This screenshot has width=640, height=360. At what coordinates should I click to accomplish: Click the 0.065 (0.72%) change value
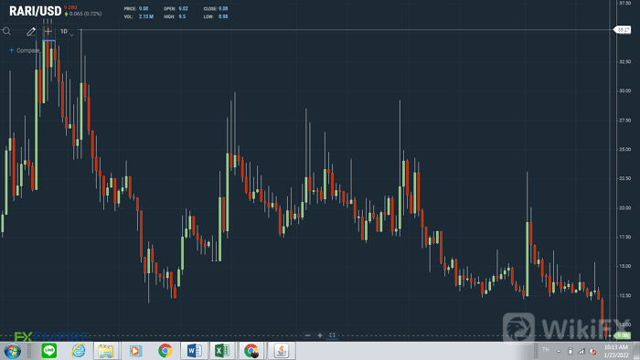(85, 14)
